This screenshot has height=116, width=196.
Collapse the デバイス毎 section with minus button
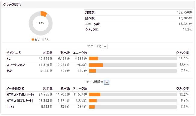click(105, 46)
